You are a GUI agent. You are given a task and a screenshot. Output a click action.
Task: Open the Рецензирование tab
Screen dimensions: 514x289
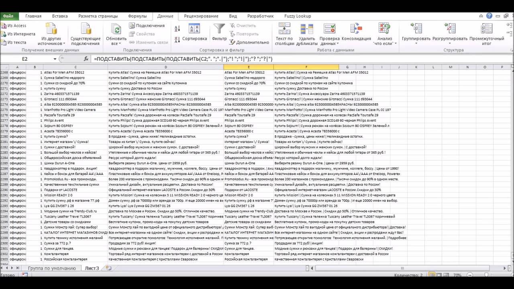click(x=201, y=16)
